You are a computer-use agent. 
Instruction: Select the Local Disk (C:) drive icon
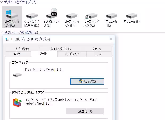[12, 14]
